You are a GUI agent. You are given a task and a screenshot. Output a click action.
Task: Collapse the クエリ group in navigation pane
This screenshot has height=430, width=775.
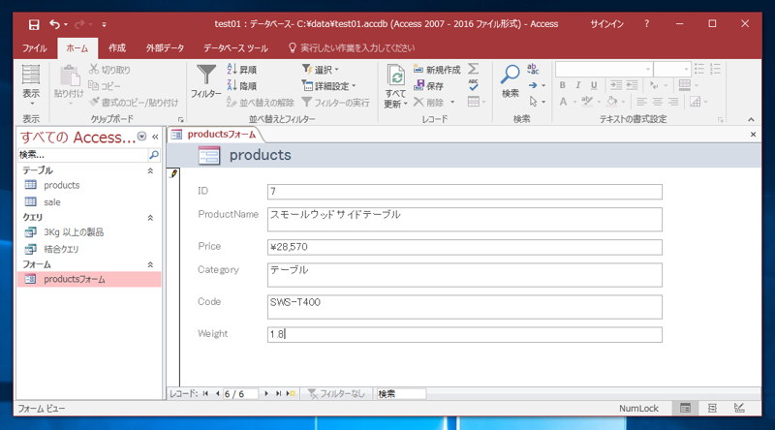click(x=150, y=218)
